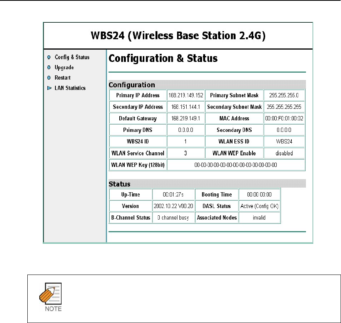Select the Associated Nodes label

pyautogui.click(x=217, y=217)
